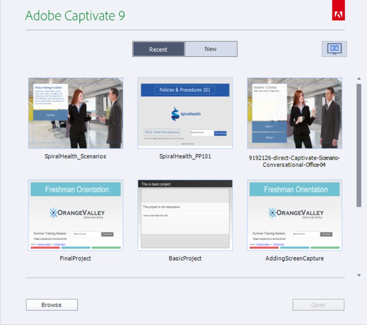This screenshot has width=367, height=325.
Task: Click the Adobe logo
Action: click(x=338, y=10)
